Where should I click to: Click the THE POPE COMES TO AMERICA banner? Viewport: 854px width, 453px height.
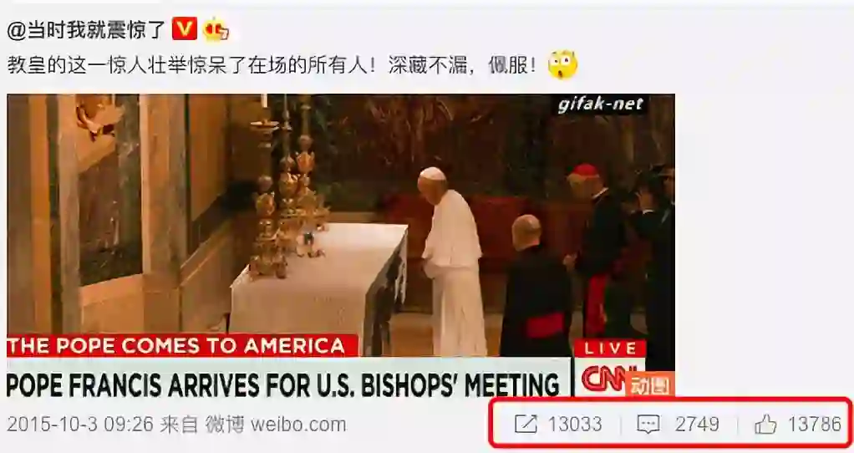click(x=176, y=346)
